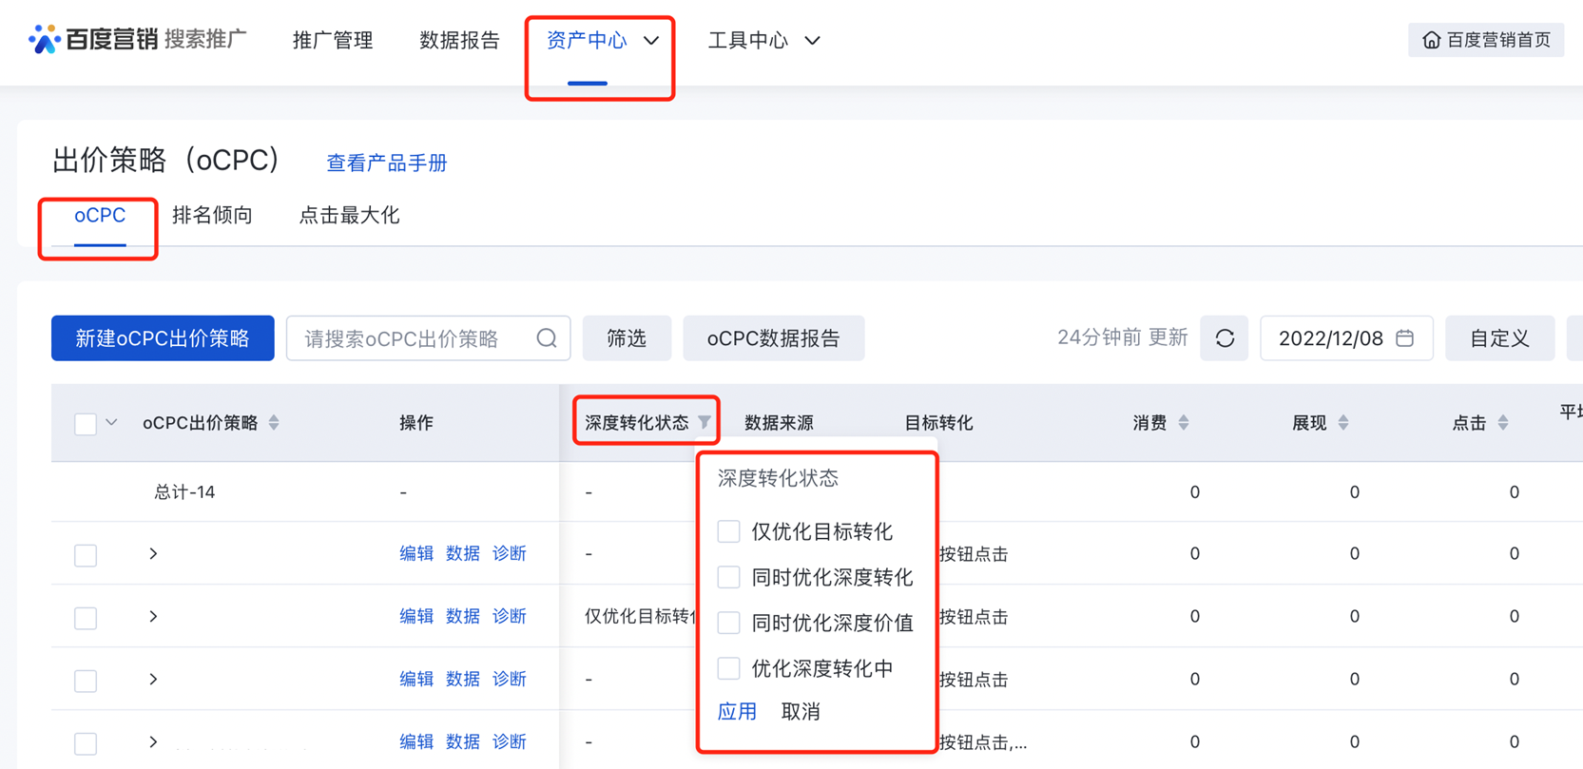Check 同时优化深度转化 option
Viewport: 1583px width, 769px height.
729,577
